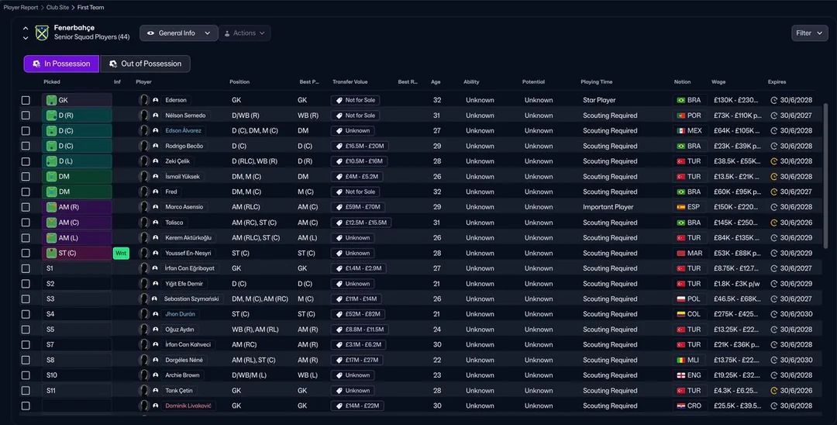This screenshot has width=837, height=425.
Task: Click the Mali flag in Dorgéles Néné's row
Action: (680, 360)
